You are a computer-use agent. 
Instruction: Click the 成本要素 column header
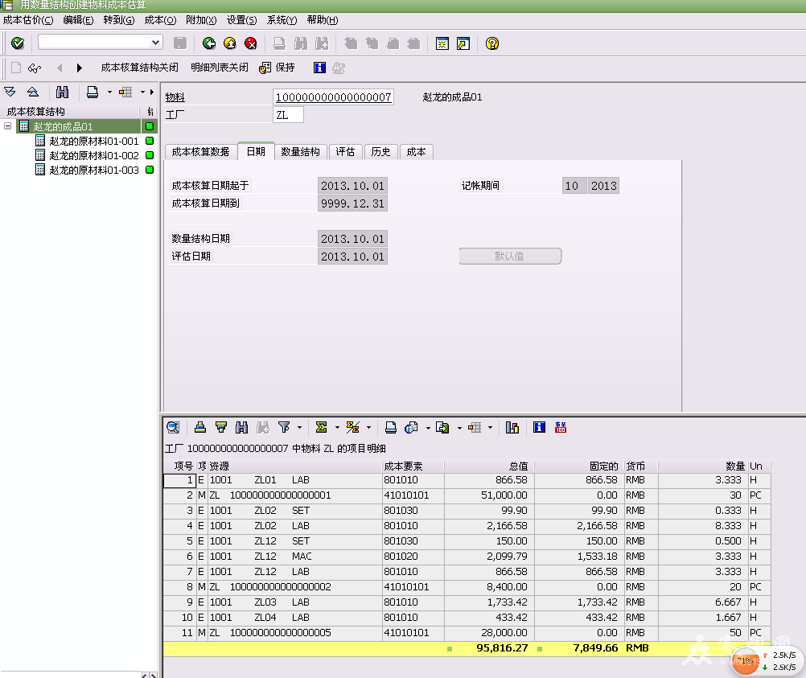(x=413, y=466)
